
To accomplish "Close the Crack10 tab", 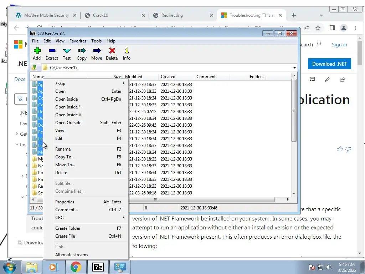I will [x=143, y=15].
